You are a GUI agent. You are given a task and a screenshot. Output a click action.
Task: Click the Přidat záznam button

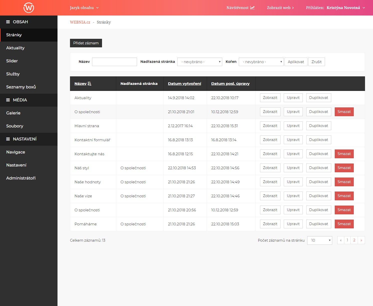pos(86,43)
